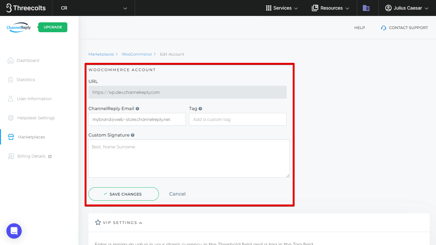Click the Billing Details external link icon
The image size is (436, 245).
[x=50, y=156]
